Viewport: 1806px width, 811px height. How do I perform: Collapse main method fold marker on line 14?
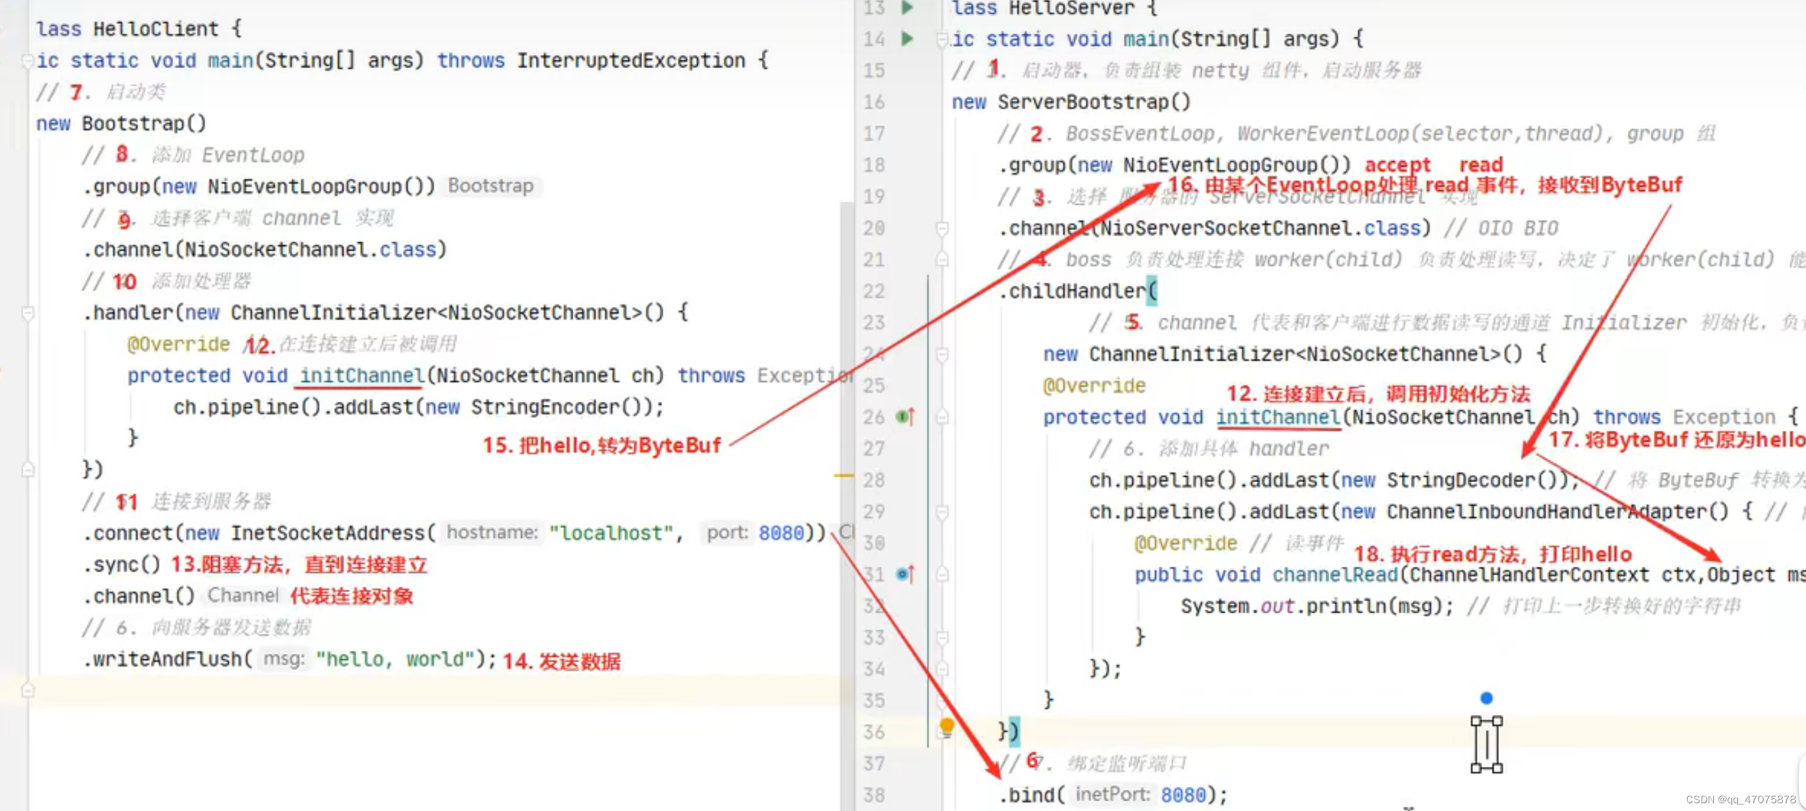(943, 40)
